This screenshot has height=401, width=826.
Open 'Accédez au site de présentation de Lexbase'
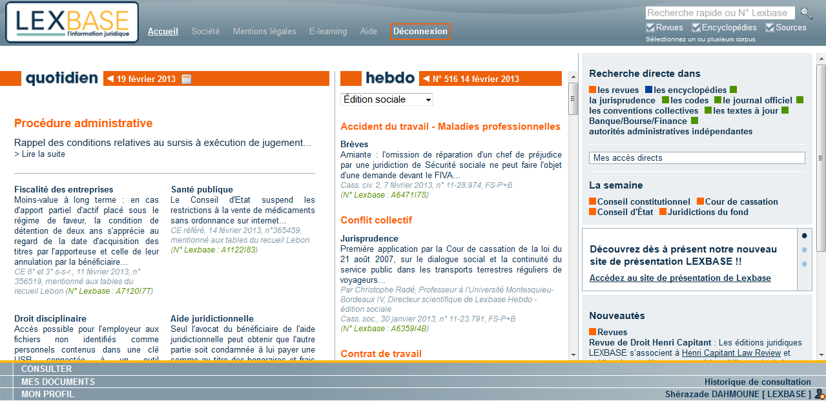(x=680, y=278)
